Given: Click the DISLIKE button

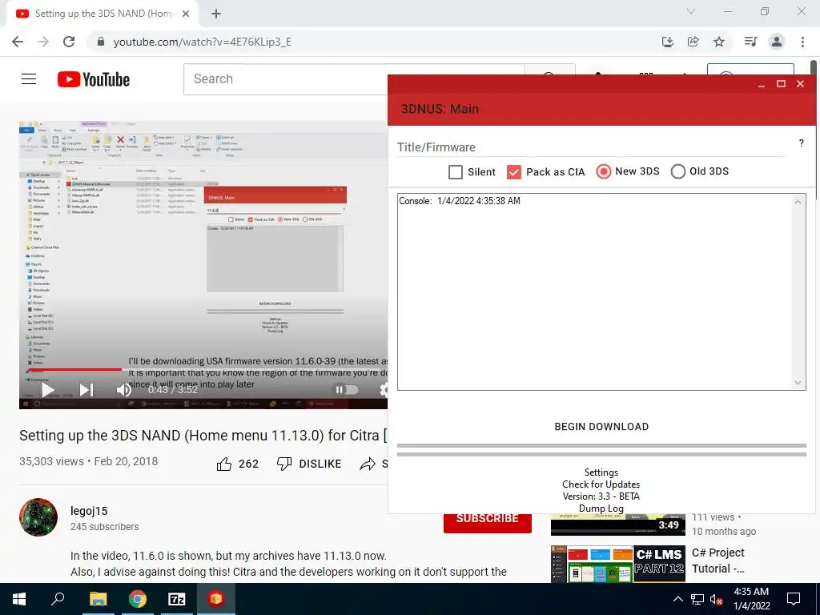Looking at the screenshot, I should tap(309, 464).
